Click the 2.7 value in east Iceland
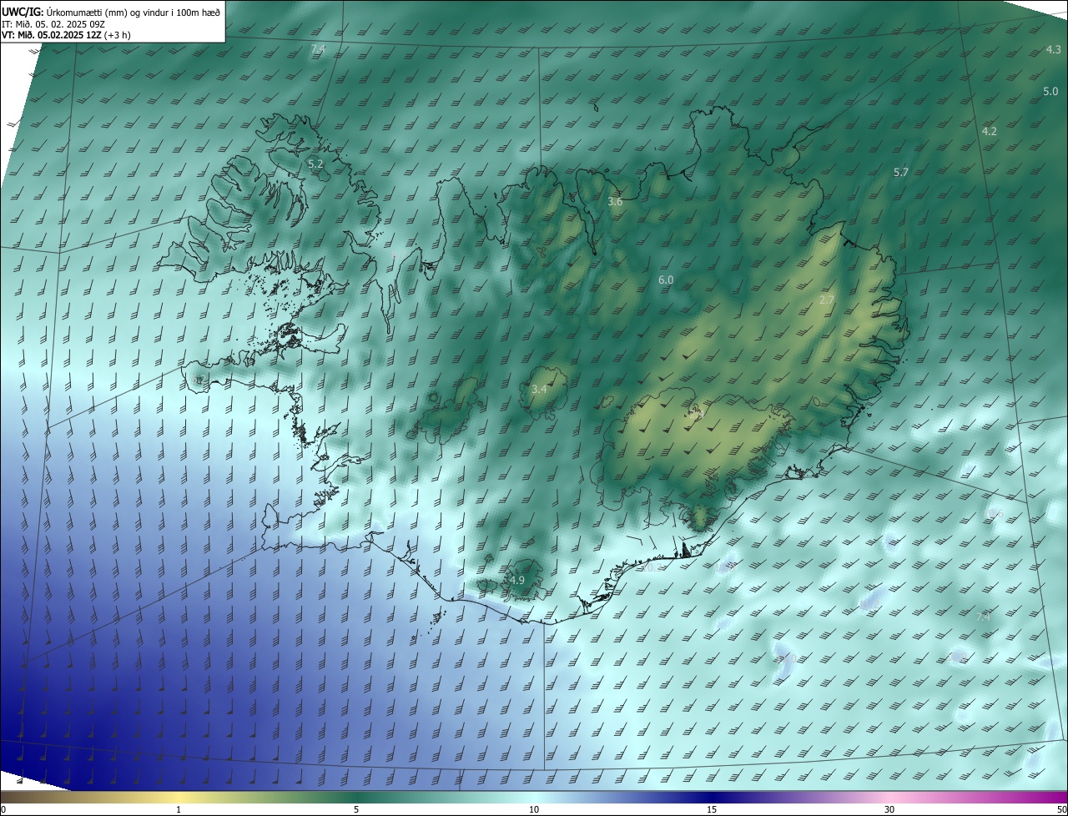Image resolution: width=1068 pixels, height=816 pixels. pyautogui.click(x=827, y=300)
